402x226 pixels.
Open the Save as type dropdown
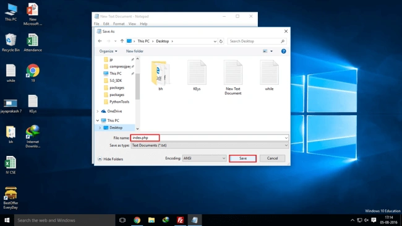click(210, 146)
